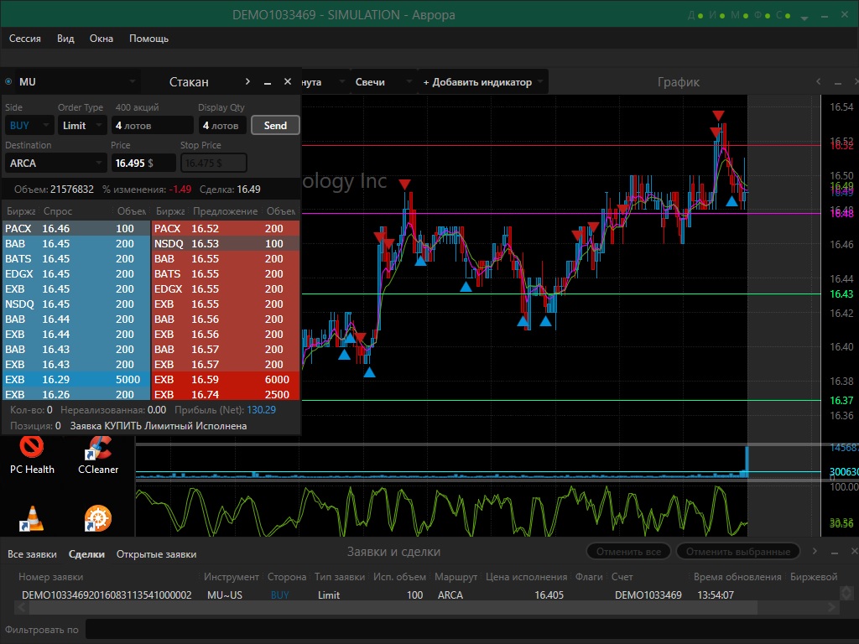Open the Окна menu
Image resolution: width=859 pixels, height=644 pixels.
(x=102, y=39)
